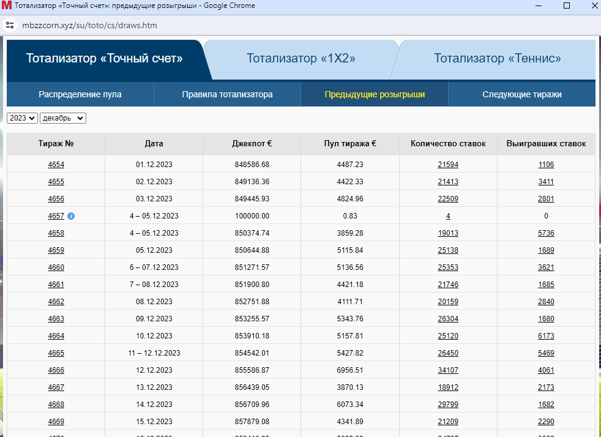The width and height of the screenshot is (601, 437).
Task: Open draw number 4665 link
Action: tap(56, 353)
